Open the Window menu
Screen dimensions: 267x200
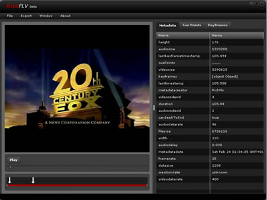(x=46, y=16)
